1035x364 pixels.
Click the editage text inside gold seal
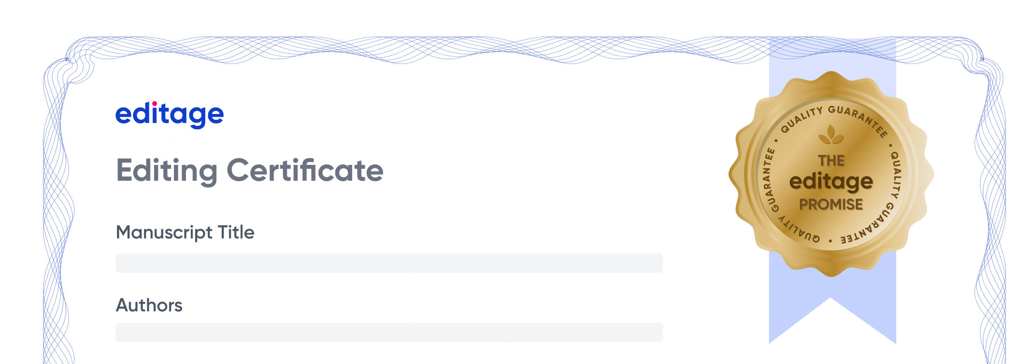point(831,182)
